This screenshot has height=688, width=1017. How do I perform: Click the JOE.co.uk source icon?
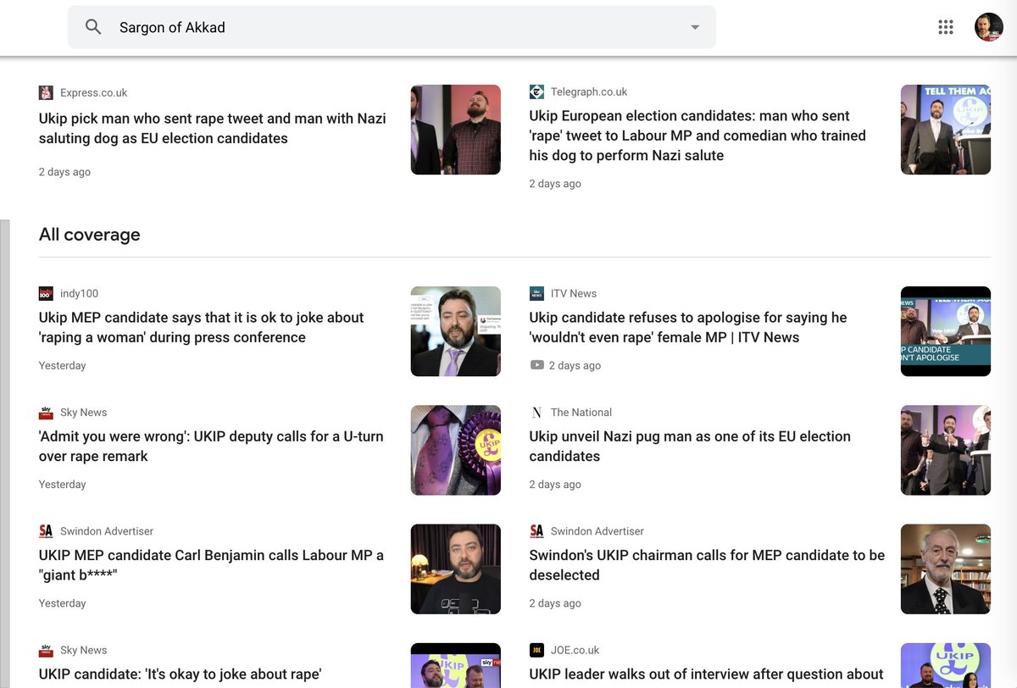coord(536,650)
